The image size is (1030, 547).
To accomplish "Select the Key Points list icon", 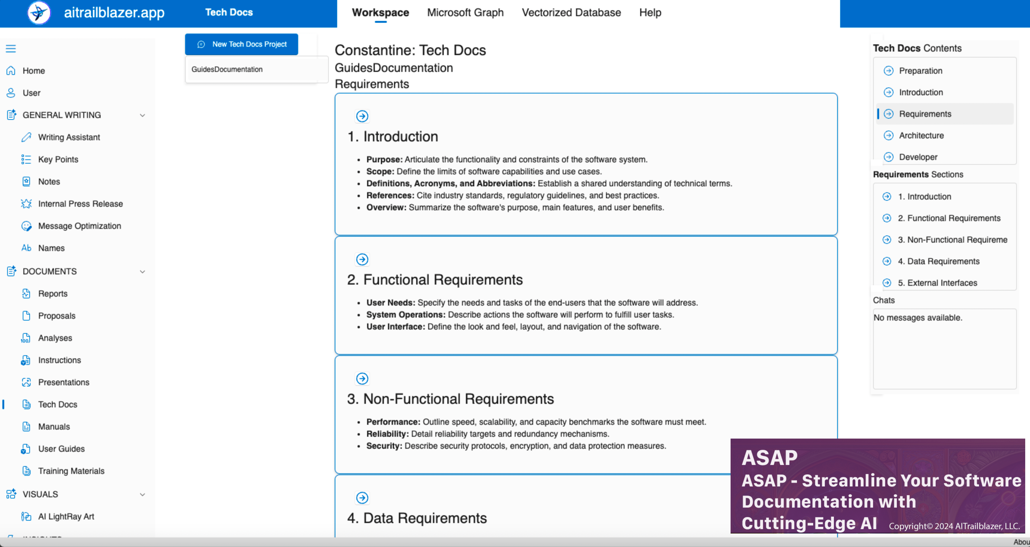I will (26, 160).
